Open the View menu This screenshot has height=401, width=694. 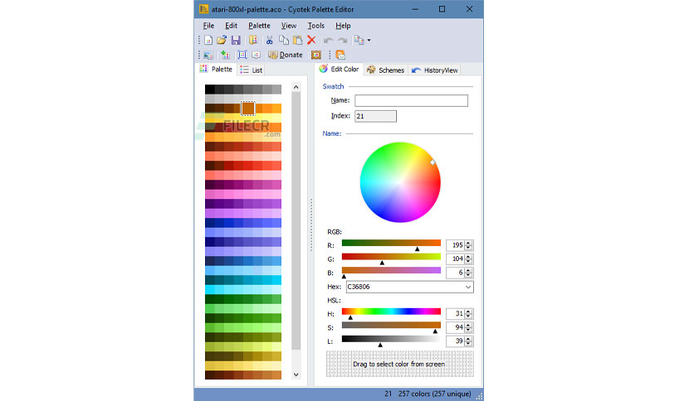(x=289, y=26)
